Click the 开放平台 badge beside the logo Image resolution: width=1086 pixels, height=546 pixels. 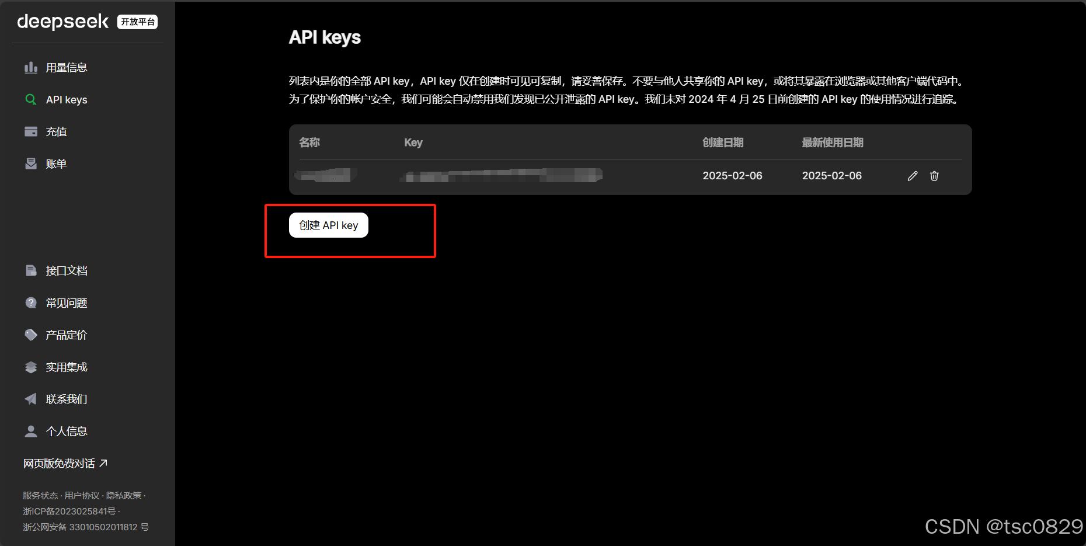pos(137,22)
